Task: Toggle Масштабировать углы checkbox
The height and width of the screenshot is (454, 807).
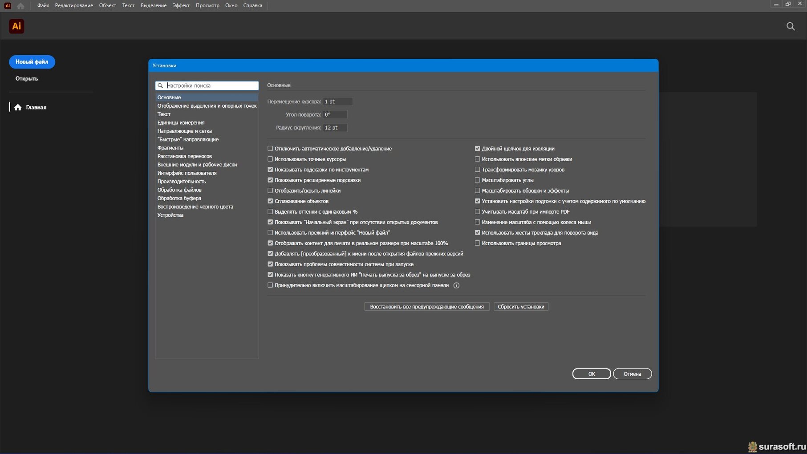Action: (477, 180)
